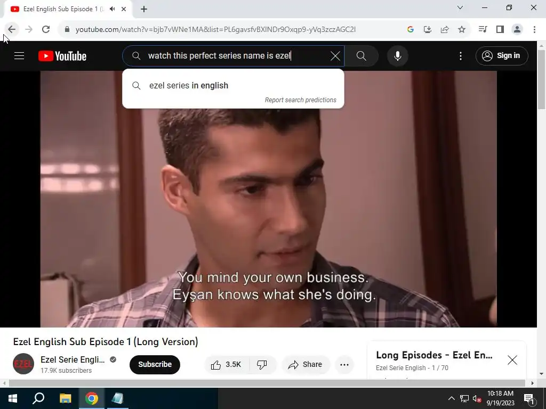Install app icon in address bar
Screen dimensions: 546x409
click(x=427, y=29)
